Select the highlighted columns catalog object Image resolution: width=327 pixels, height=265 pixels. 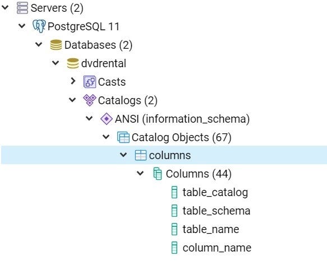(x=164, y=155)
